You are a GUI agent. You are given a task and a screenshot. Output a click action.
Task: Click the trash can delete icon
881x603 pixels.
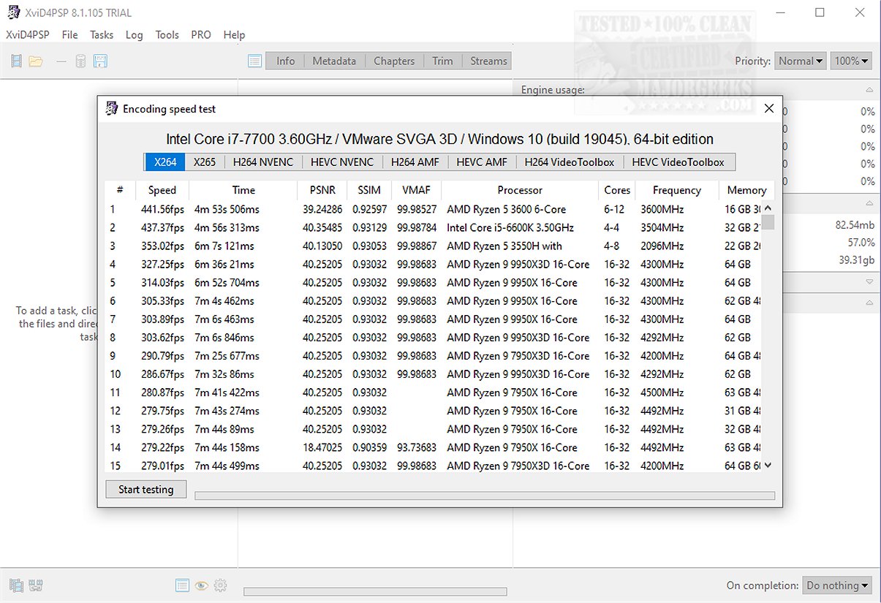[80, 61]
